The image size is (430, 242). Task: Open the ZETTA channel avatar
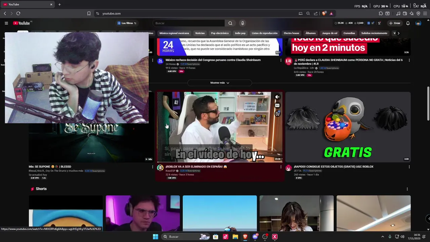tap(289, 168)
